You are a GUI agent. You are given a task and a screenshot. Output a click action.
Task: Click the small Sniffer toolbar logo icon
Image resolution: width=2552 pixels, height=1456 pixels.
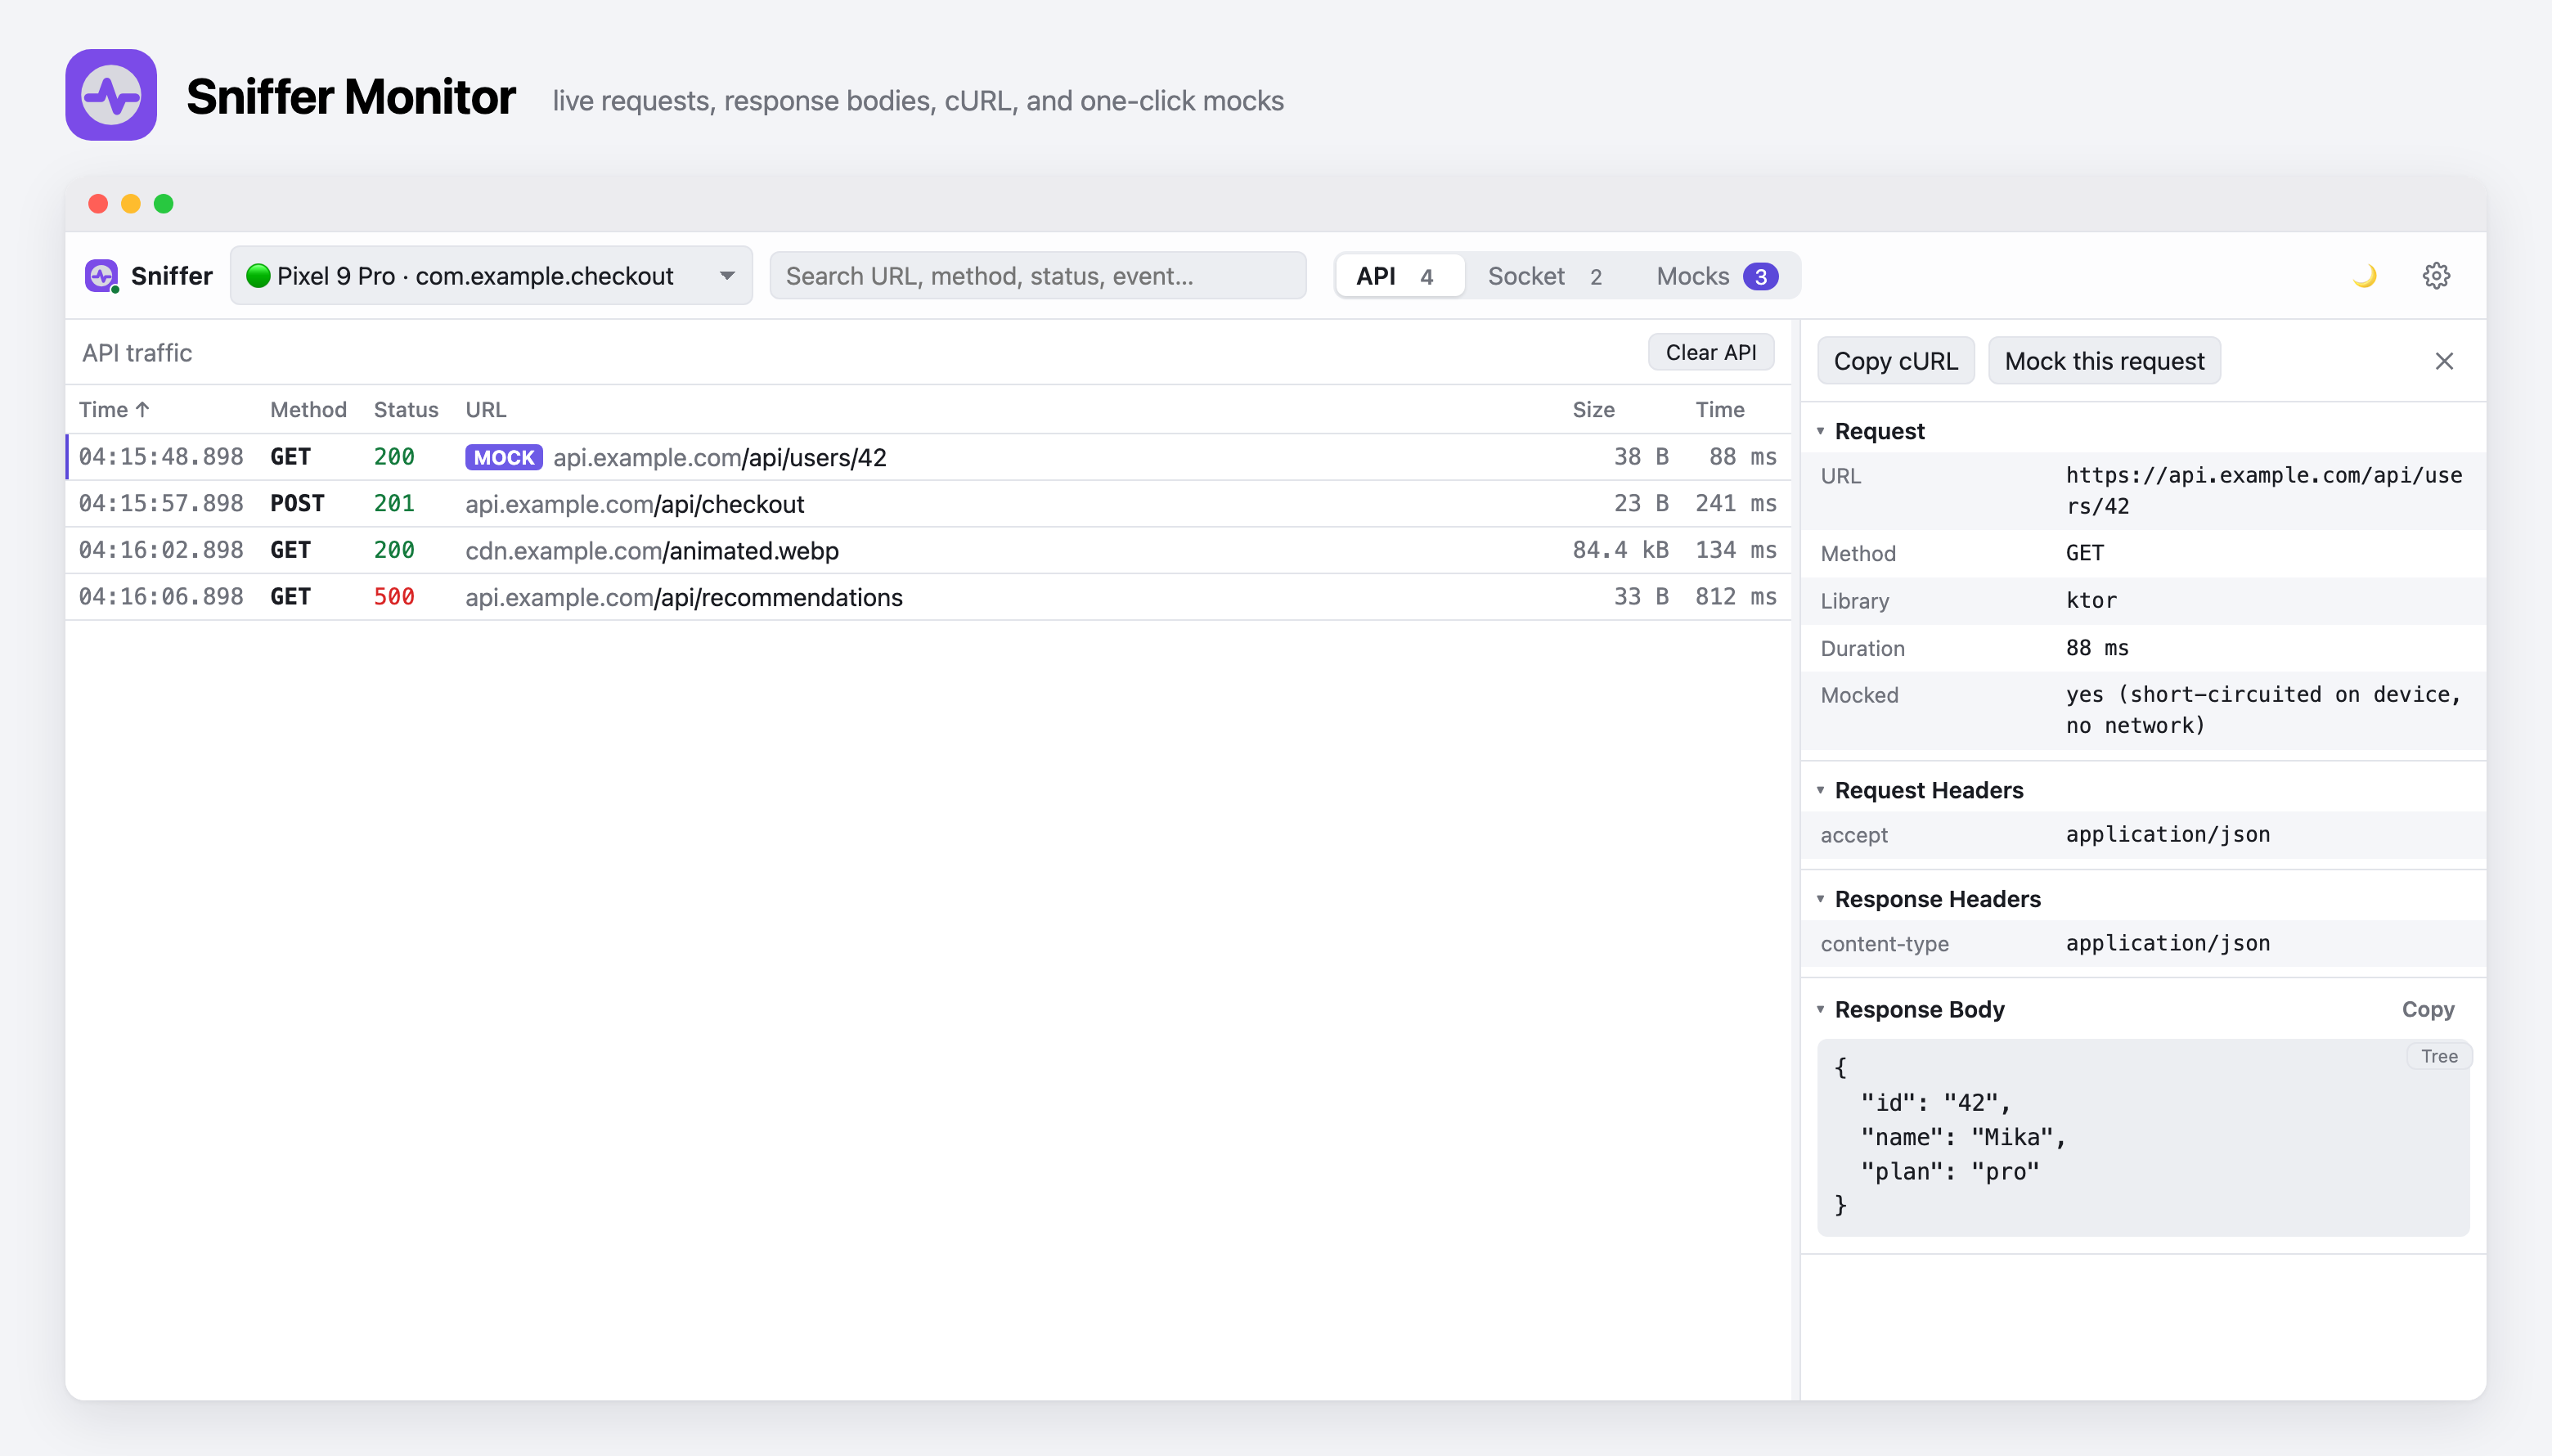pos(101,276)
